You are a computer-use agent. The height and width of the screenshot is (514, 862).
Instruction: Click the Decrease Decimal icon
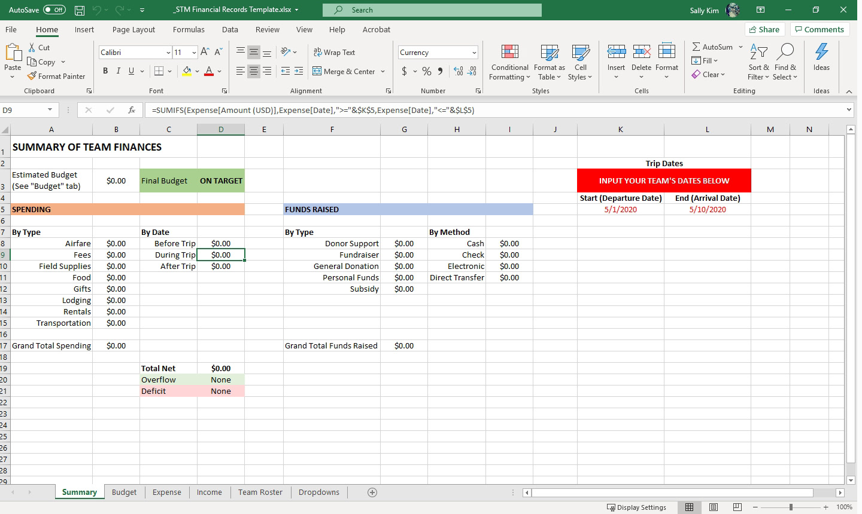pos(472,71)
